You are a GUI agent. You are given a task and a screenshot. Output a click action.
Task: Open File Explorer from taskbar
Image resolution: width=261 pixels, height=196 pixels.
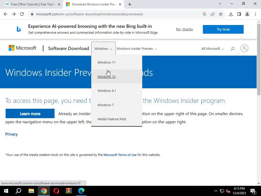pyautogui.click(x=31, y=191)
